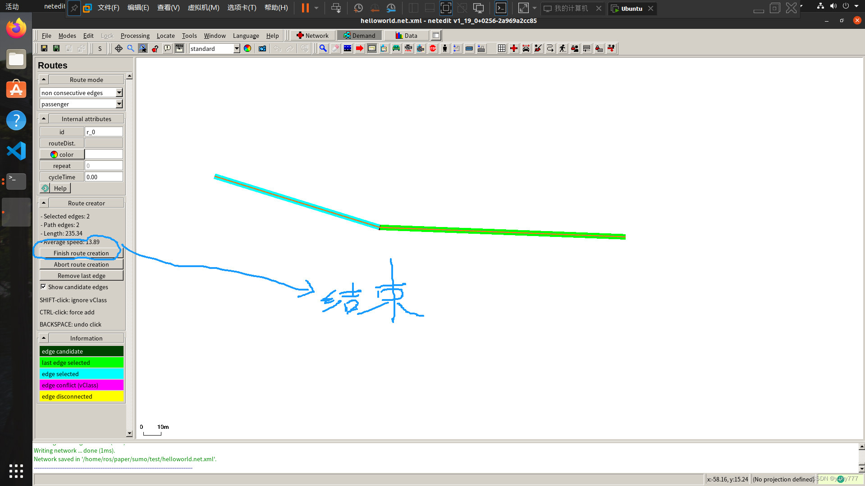Click the save network floppy icon

click(44, 49)
